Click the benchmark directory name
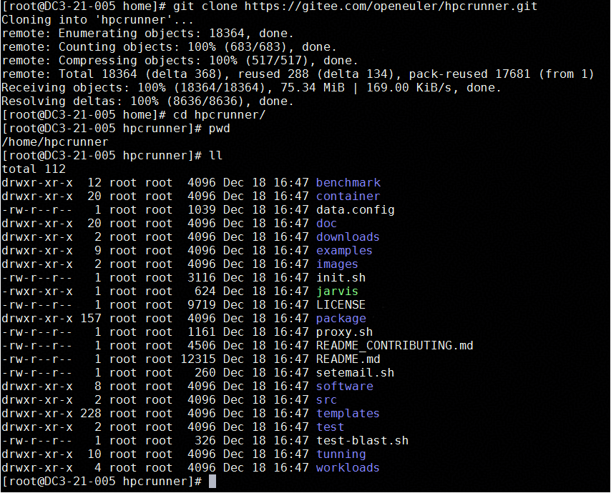 tap(348, 183)
